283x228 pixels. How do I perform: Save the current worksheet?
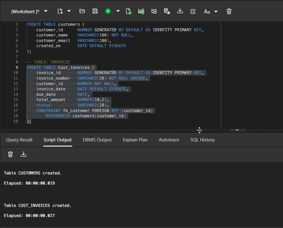click(x=95, y=11)
